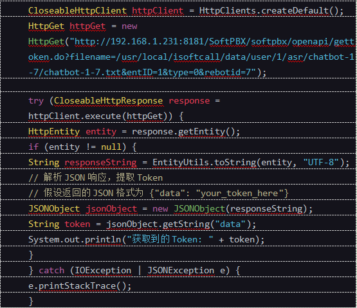Image resolution: width=357 pixels, height=308 pixels.
Task: Click the catch keyword
Action: click(51, 271)
